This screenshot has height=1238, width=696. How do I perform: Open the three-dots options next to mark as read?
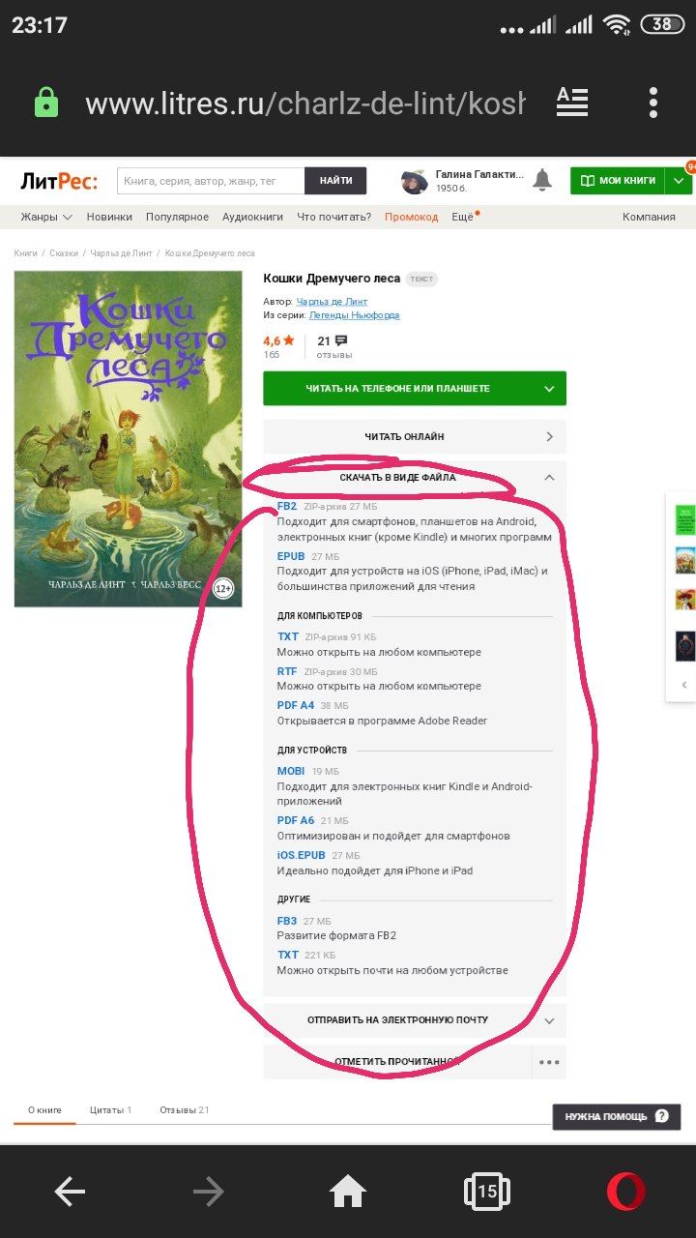(x=549, y=1062)
